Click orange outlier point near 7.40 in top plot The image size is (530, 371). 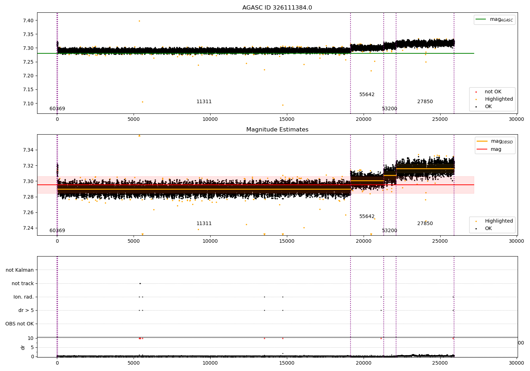[139, 21]
